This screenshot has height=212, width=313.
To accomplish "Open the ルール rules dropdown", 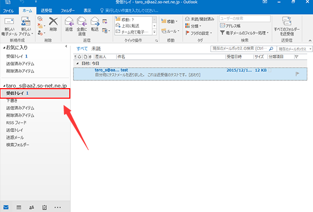I will 171,31.
